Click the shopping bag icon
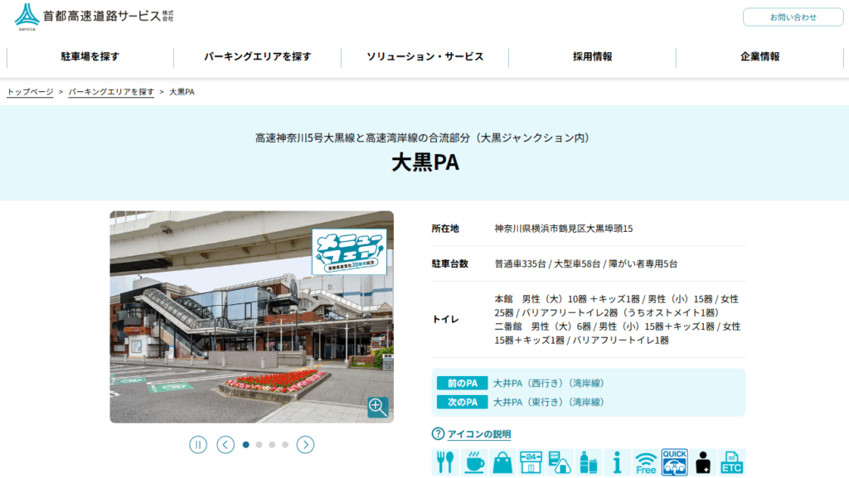 click(502, 462)
